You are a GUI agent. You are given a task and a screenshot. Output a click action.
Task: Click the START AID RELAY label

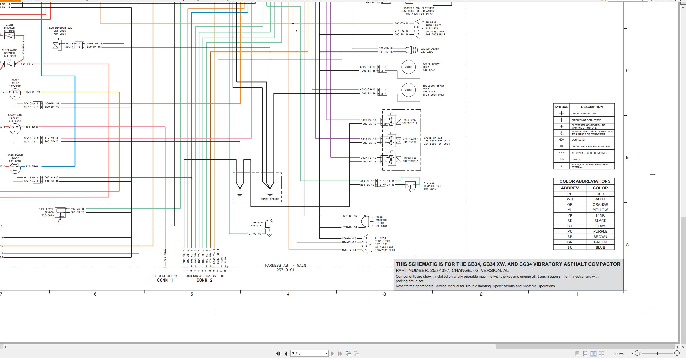pyautogui.click(x=15, y=117)
